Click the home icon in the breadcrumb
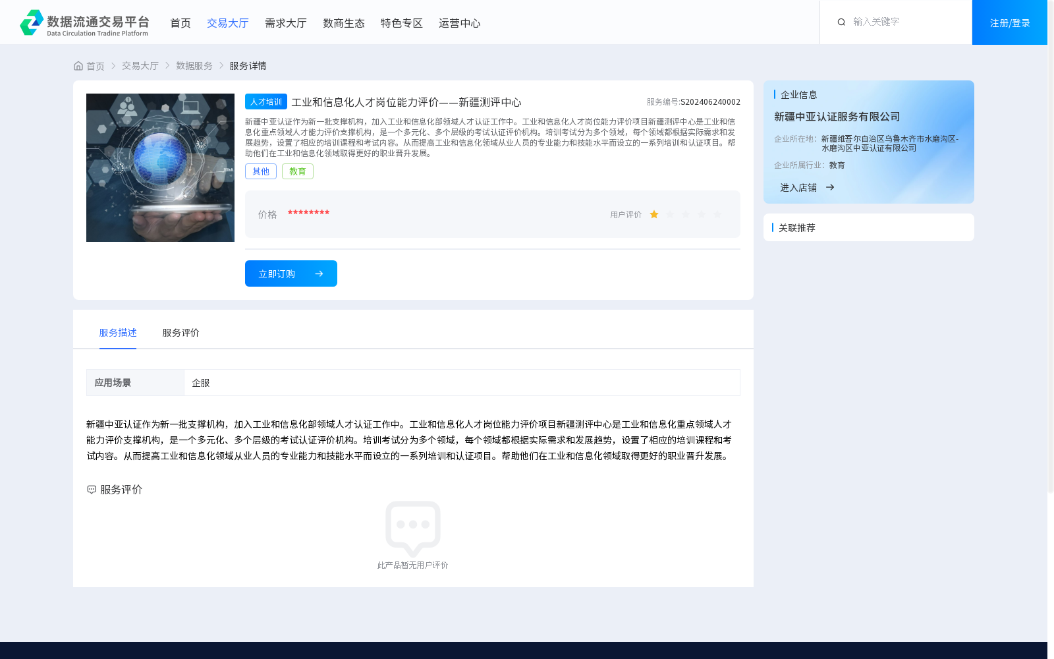 (78, 66)
